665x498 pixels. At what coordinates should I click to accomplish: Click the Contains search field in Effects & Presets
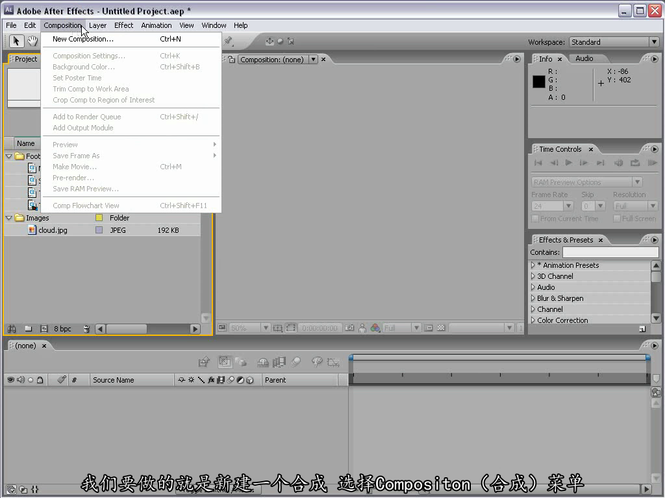(x=610, y=252)
